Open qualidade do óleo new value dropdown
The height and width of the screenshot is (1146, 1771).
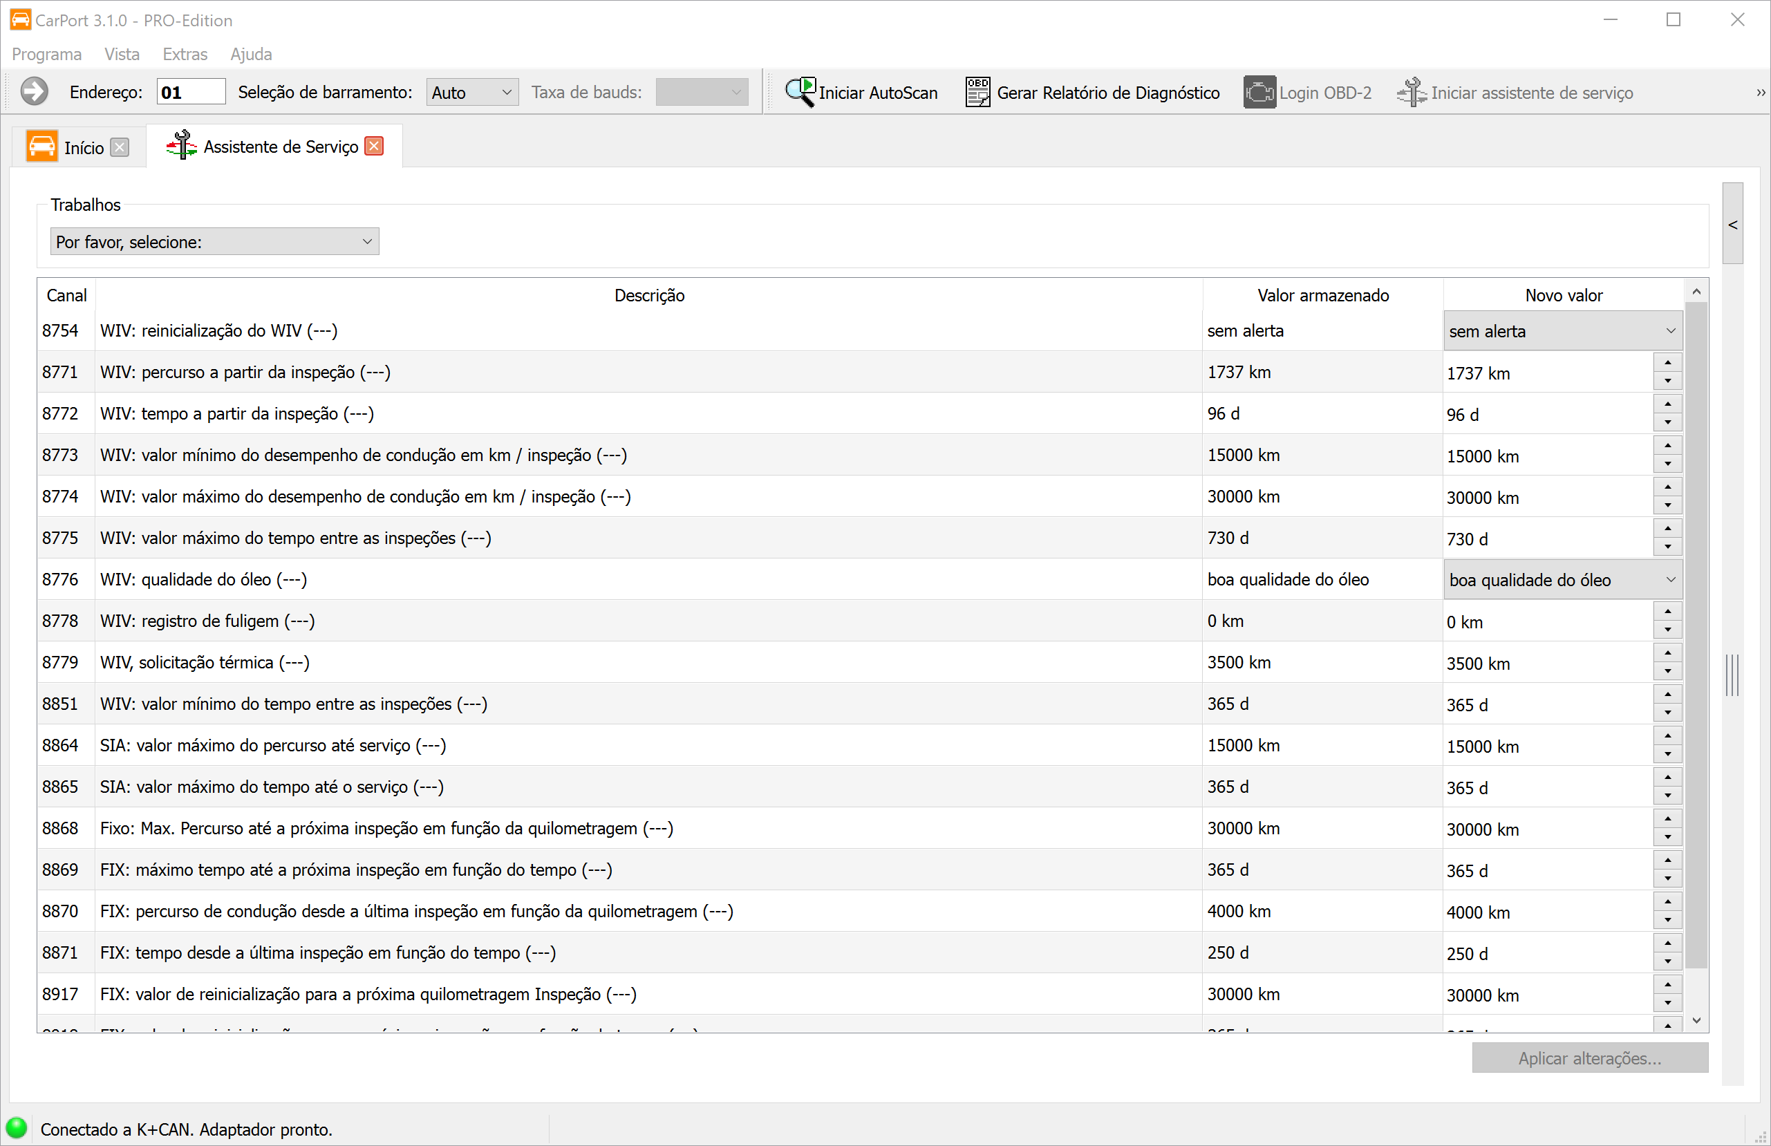point(1563,581)
